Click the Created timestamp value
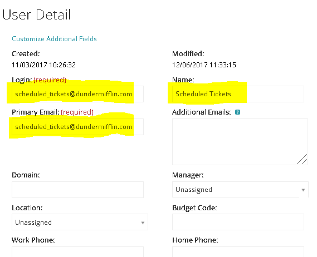 pos(43,65)
